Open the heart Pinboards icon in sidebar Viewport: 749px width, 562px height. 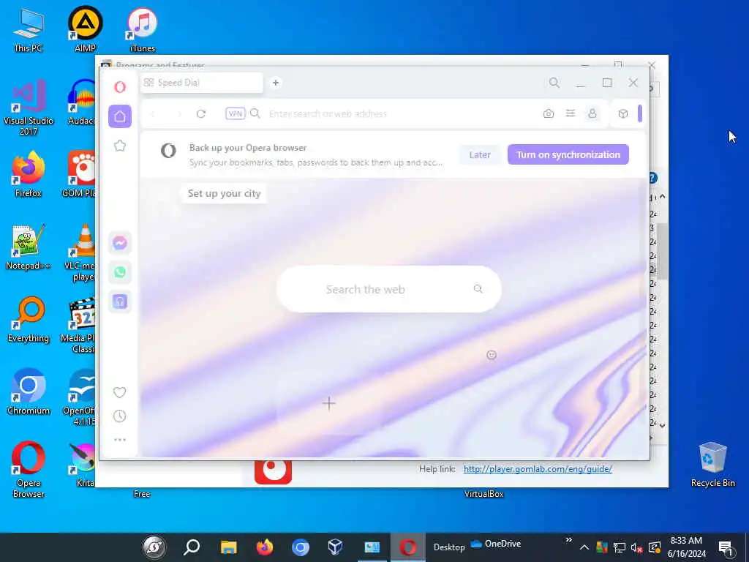tap(119, 392)
